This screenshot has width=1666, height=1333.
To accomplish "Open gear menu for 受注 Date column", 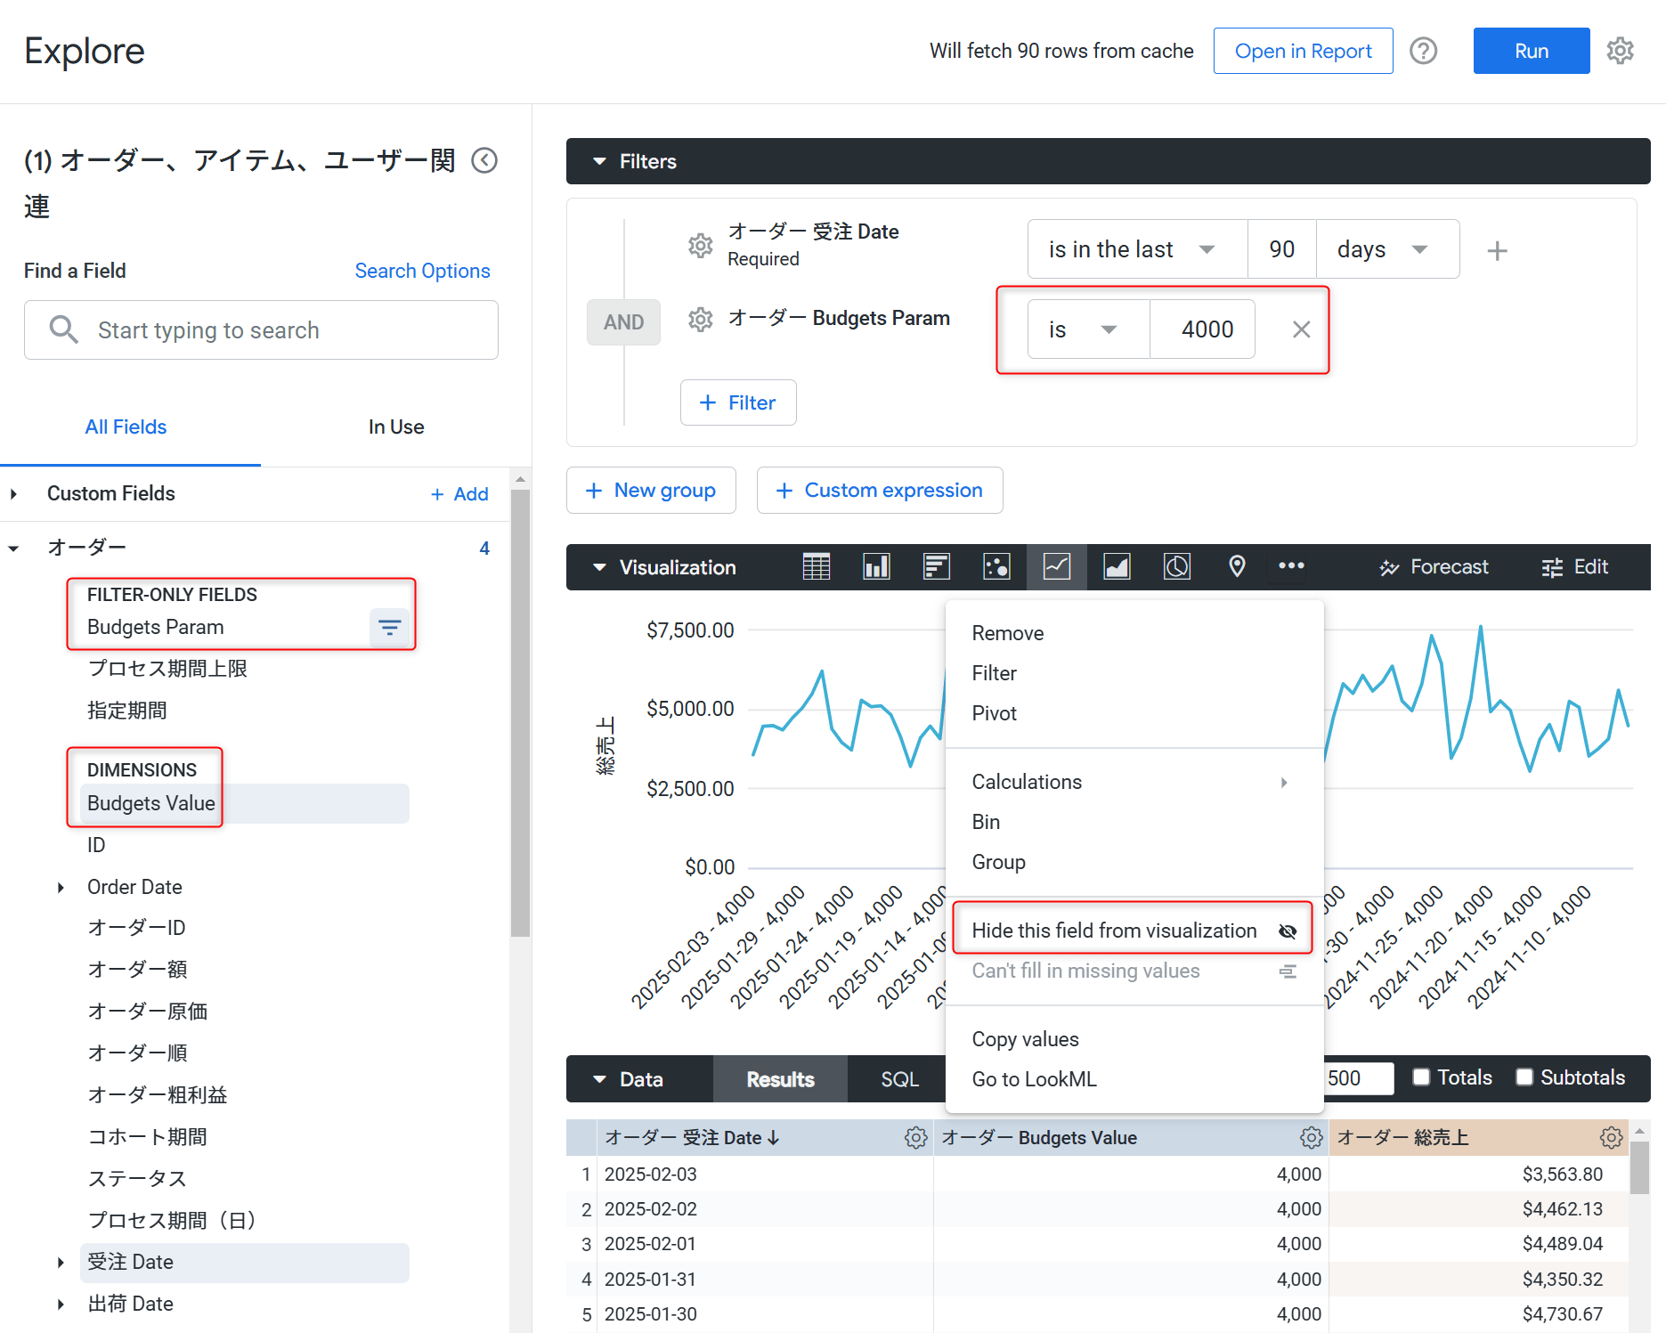I will tap(915, 1137).
